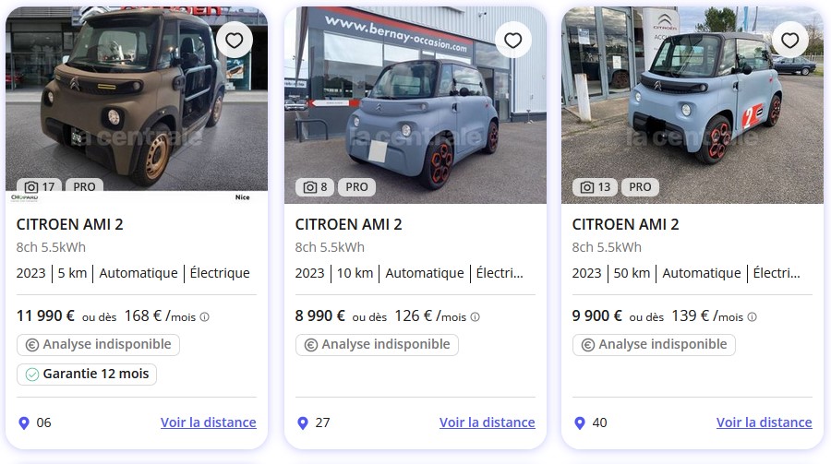Viewport: 831px width, 464px height.
Task: Click Voir la distance for department 27
Action: (487, 422)
